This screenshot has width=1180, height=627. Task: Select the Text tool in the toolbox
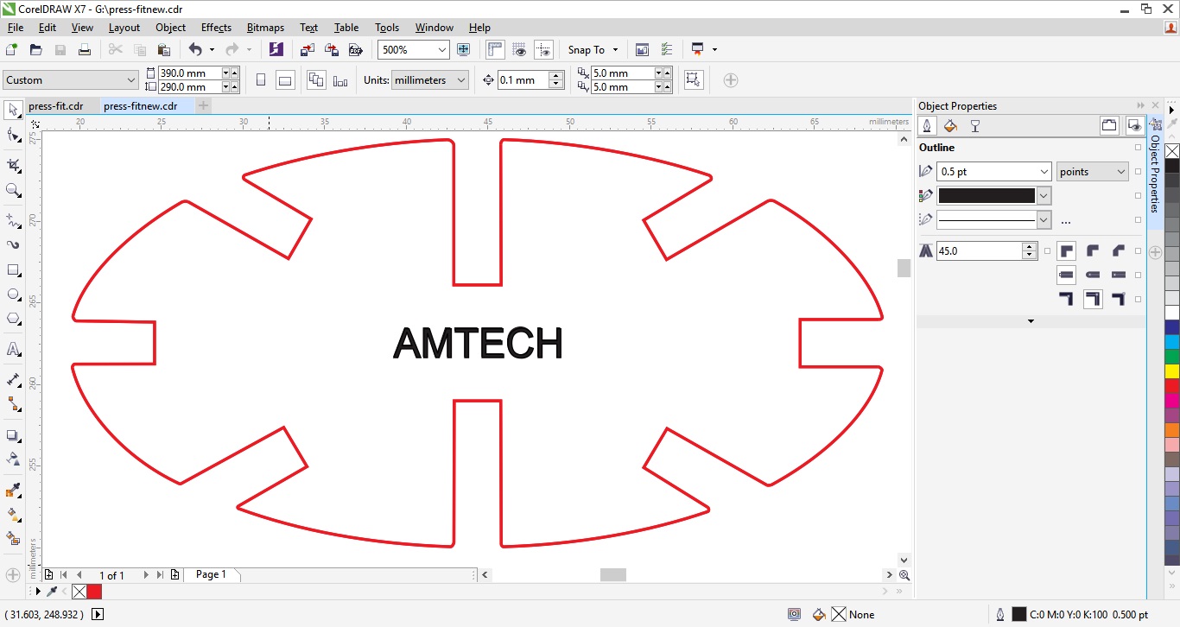[x=13, y=350]
